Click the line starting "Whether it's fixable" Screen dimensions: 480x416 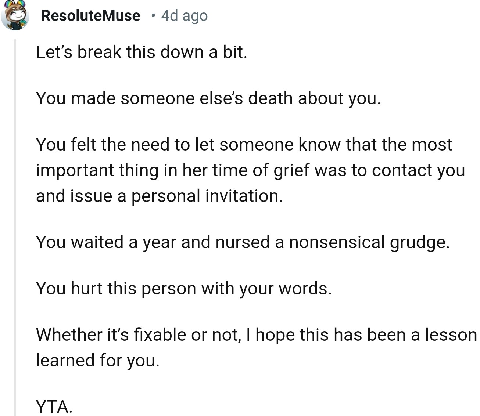[x=256, y=335]
